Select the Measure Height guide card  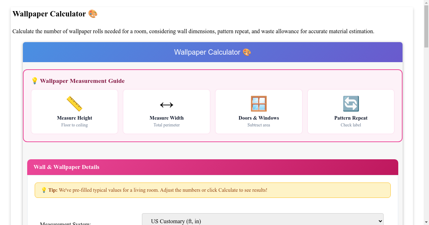point(74,111)
